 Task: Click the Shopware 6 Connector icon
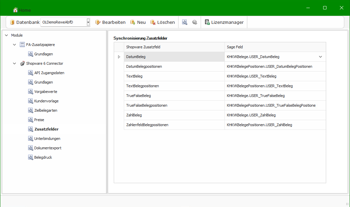coord(22,63)
